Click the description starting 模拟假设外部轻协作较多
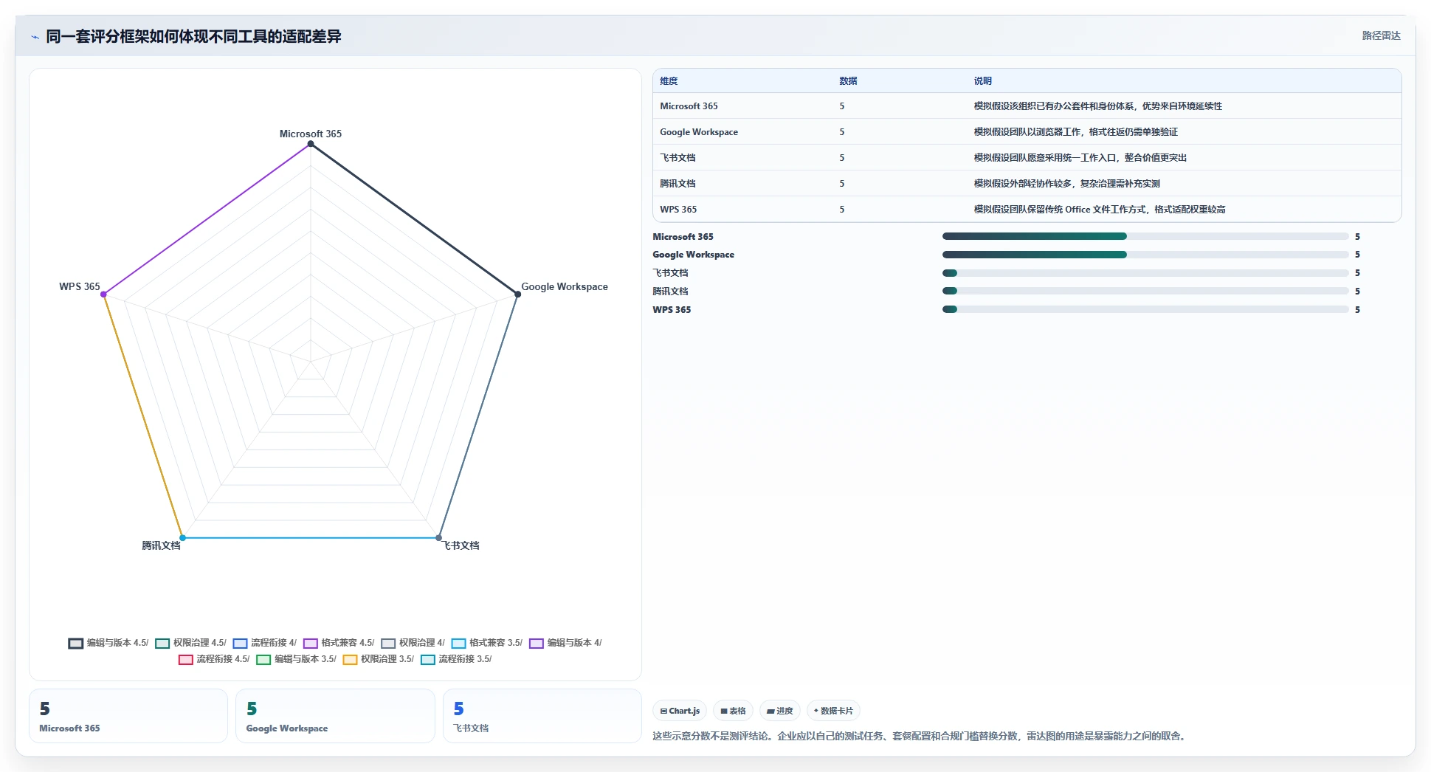Viewport: 1431px width, 772px height. (x=1066, y=184)
